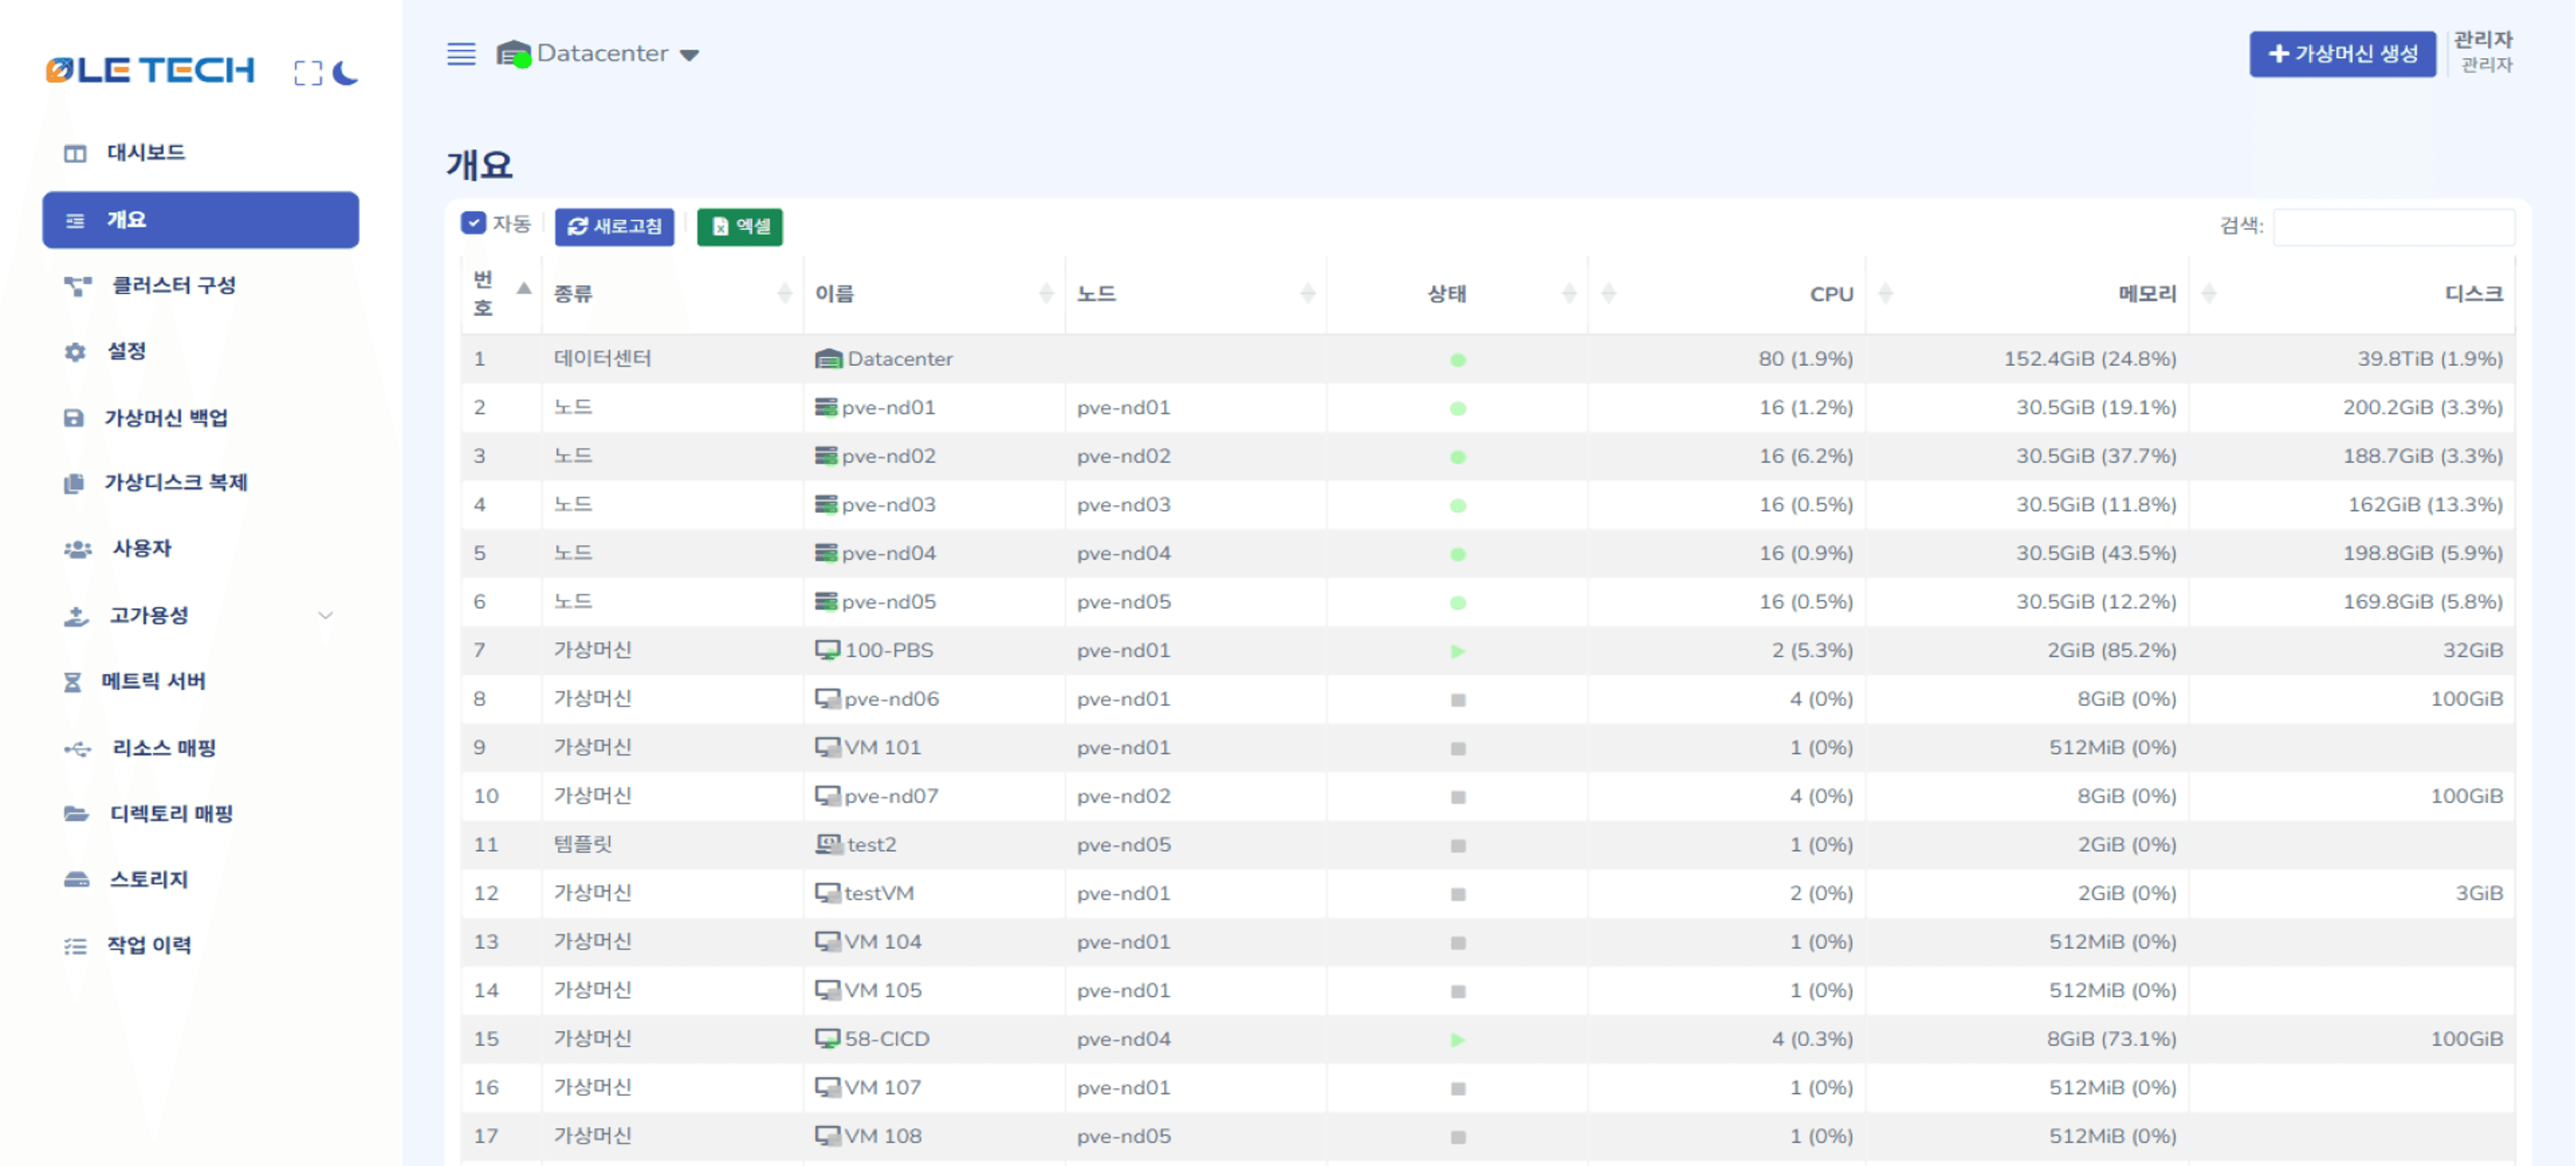Select the VM 105 name cell
This screenshot has width=2576, height=1166.
coord(934,990)
